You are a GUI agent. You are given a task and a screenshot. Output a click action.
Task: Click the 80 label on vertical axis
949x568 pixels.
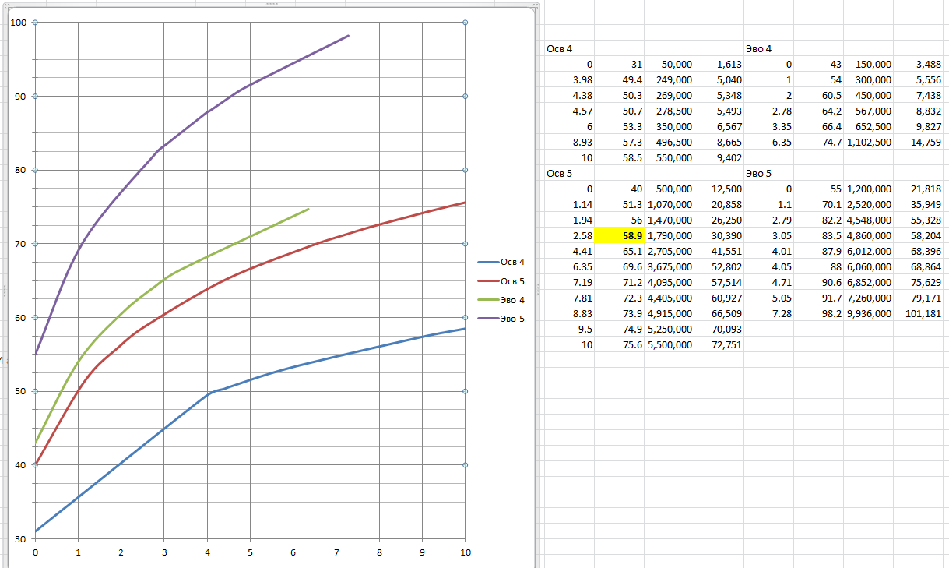click(x=21, y=170)
